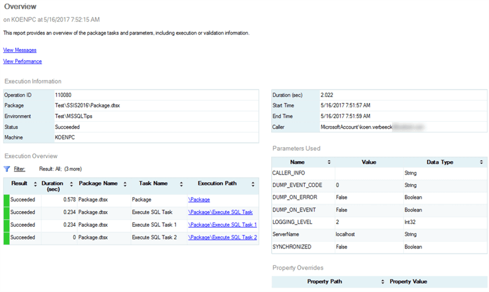489x292 pixels.
Task: Click the blue funnel Filter icon
Action: pos(7,169)
